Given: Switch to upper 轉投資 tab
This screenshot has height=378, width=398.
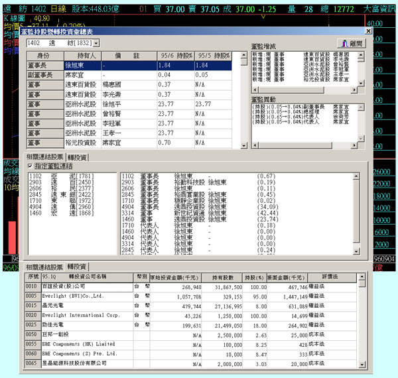Looking at the screenshot, I should pyautogui.click(x=77, y=158).
